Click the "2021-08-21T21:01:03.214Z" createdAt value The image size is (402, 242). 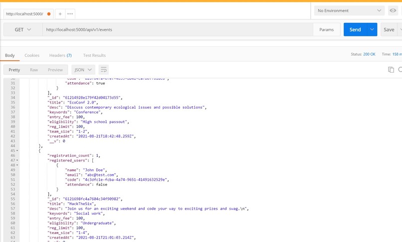click(105, 238)
